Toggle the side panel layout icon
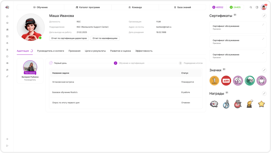This screenshot has width=271, height=153. point(257,7)
